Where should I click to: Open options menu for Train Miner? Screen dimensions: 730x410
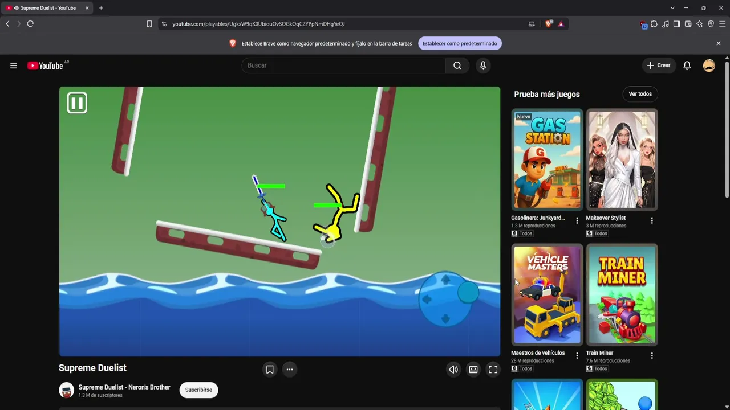(652, 355)
